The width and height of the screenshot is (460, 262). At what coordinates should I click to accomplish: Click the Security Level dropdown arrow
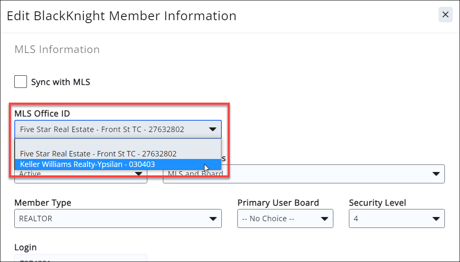[x=436, y=219]
